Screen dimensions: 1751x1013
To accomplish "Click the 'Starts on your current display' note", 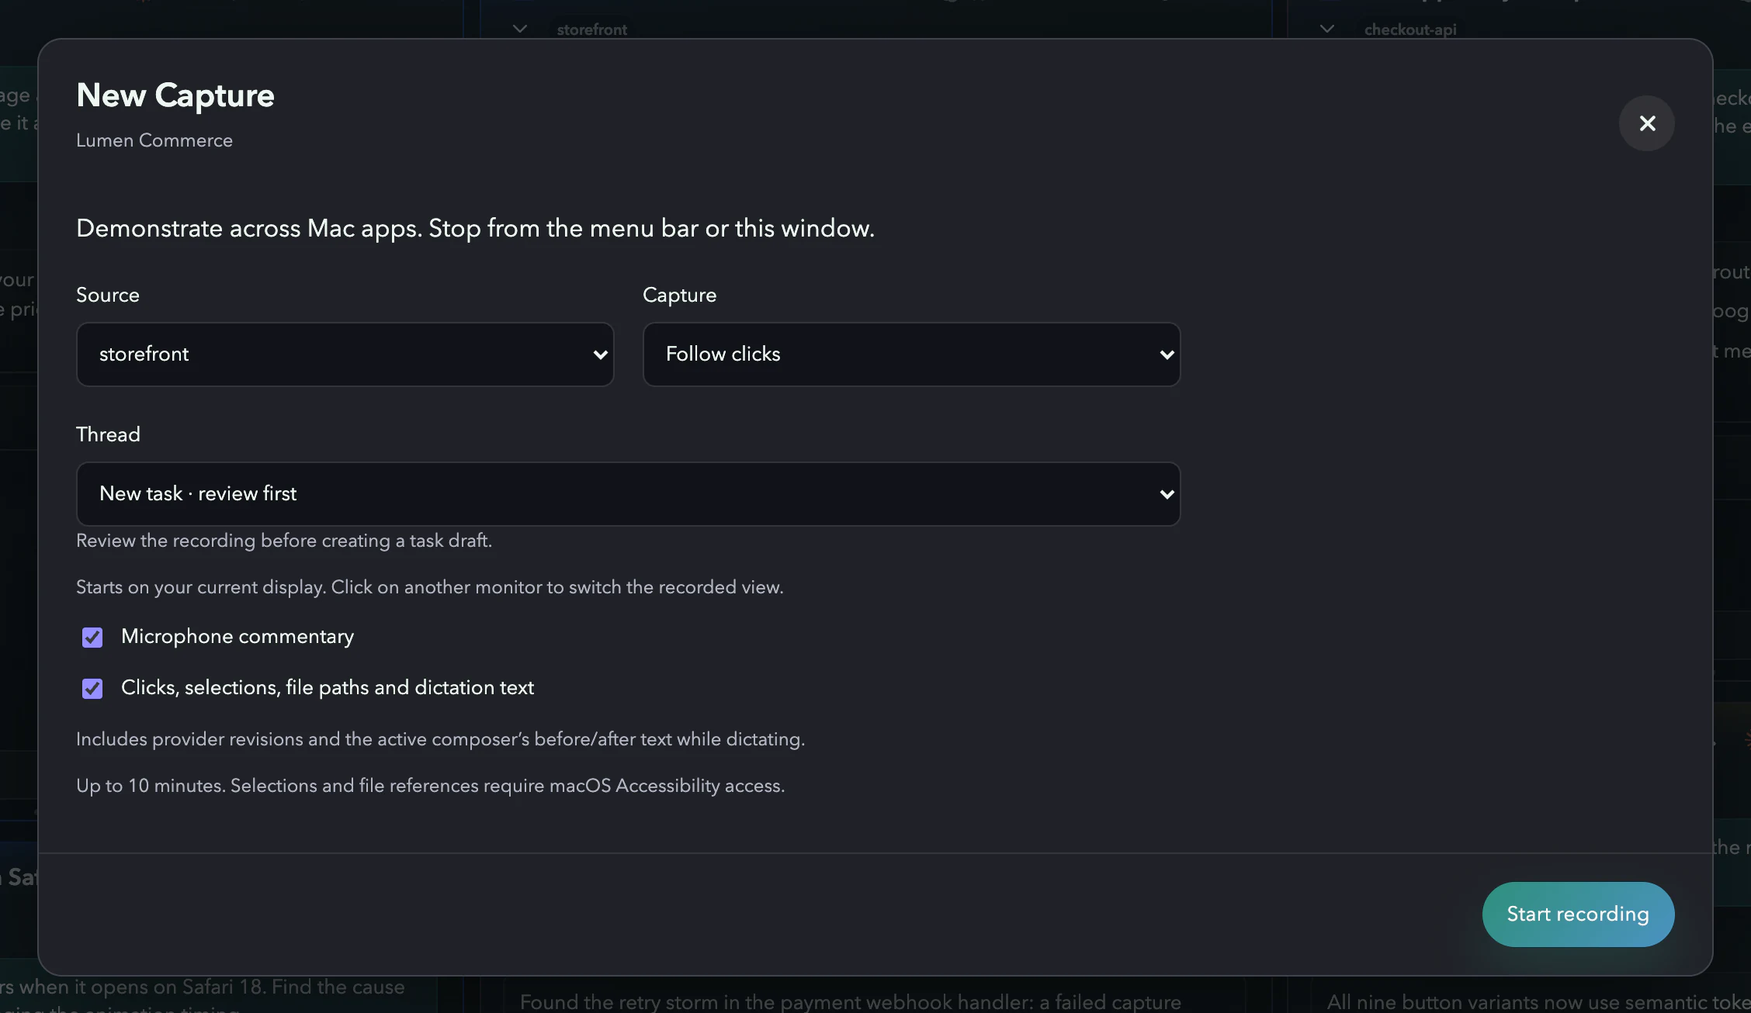I will [x=430, y=587].
